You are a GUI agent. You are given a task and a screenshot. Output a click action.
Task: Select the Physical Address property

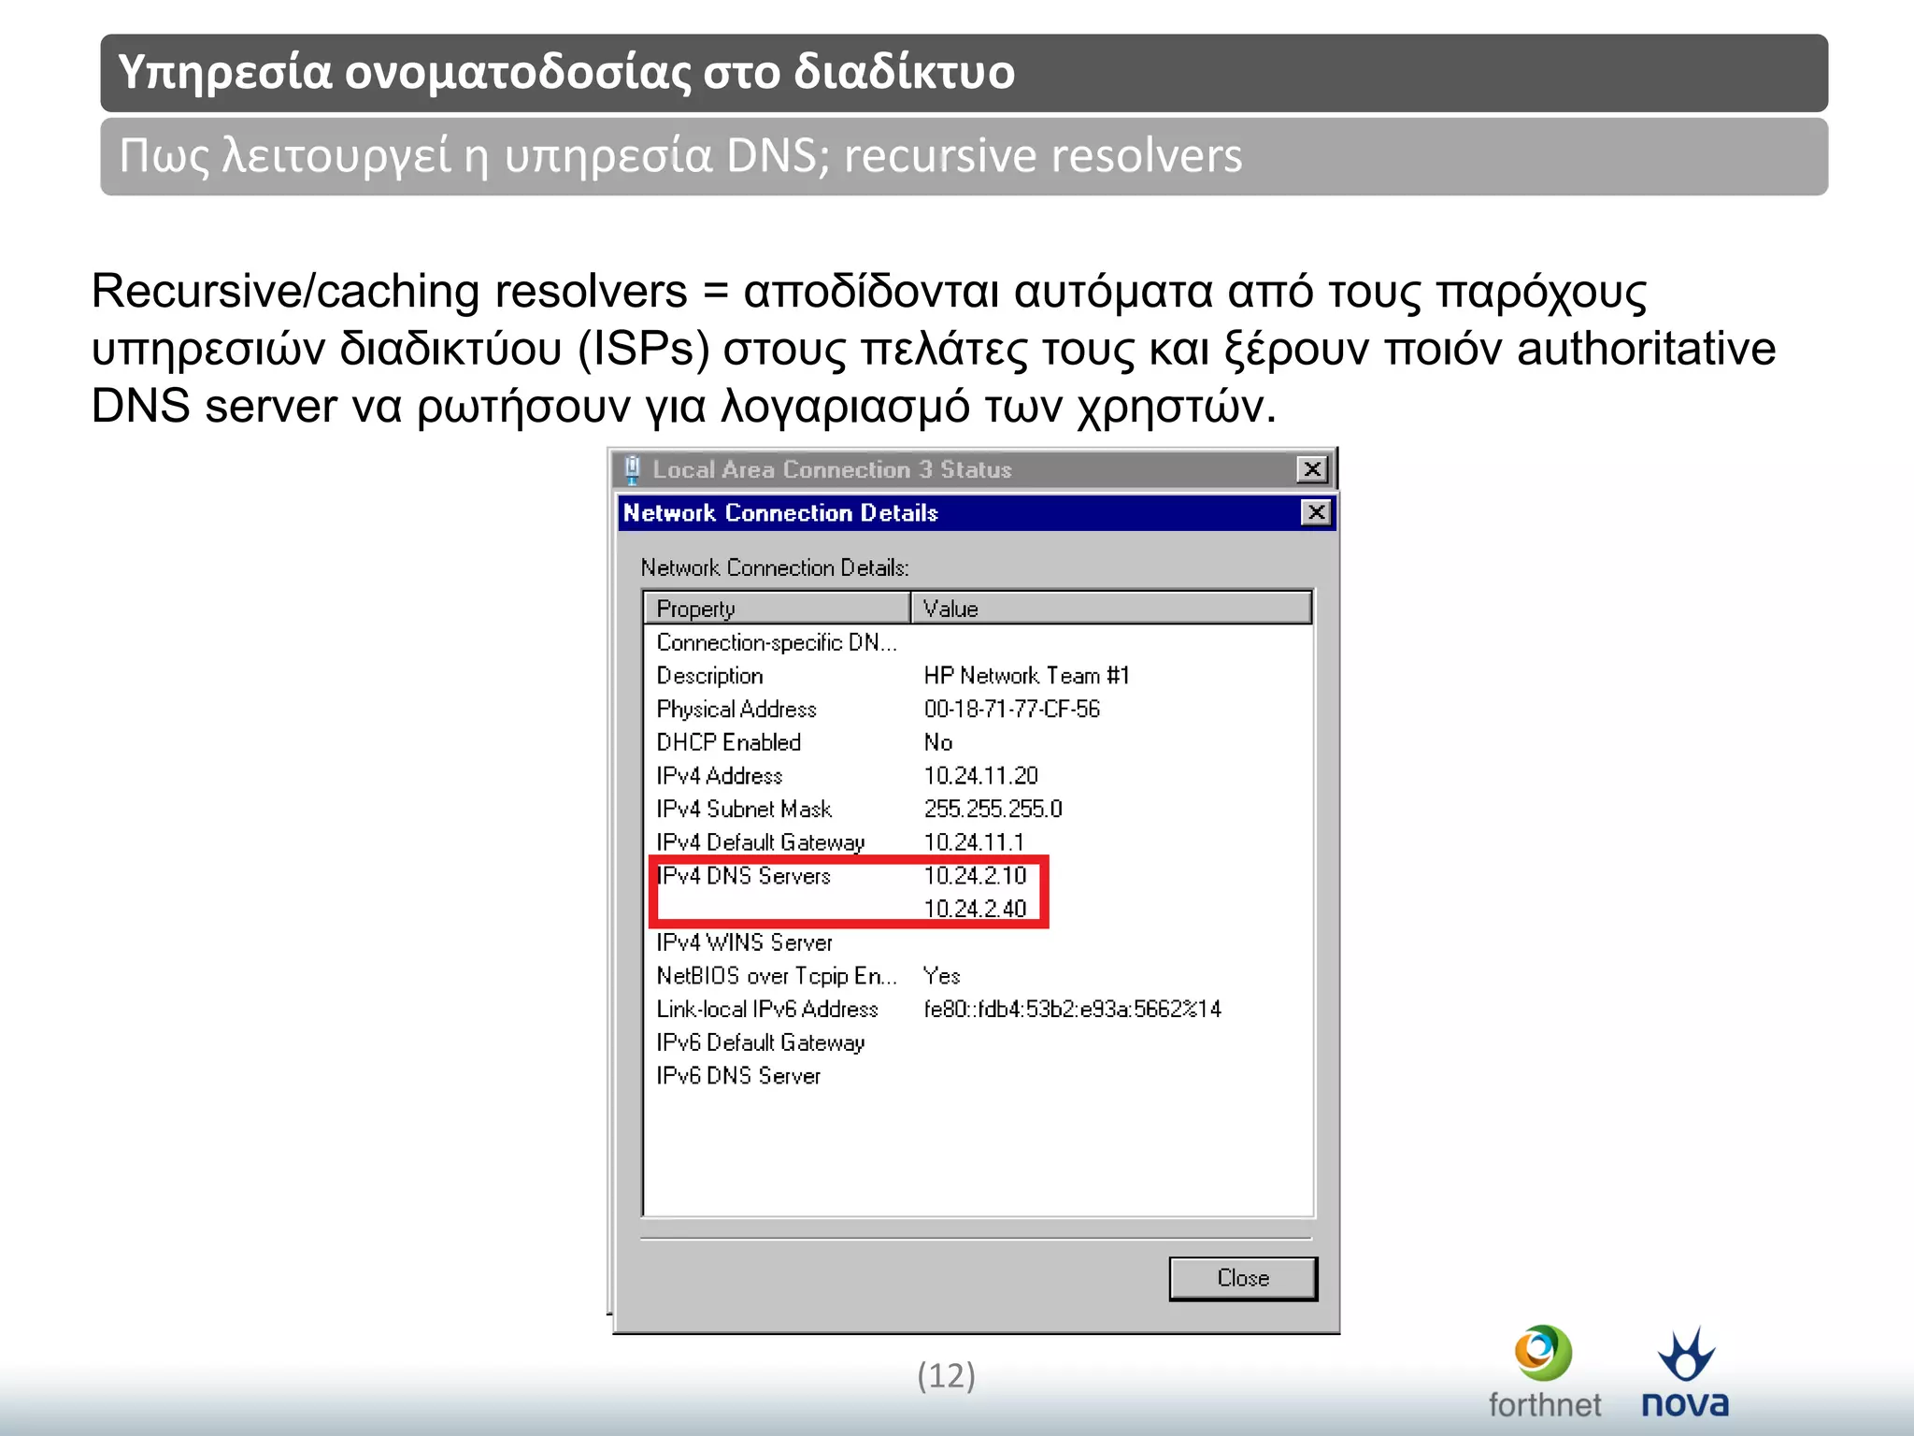click(736, 710)
